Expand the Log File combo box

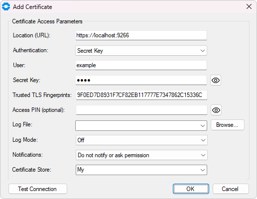[x=203, y=125]
